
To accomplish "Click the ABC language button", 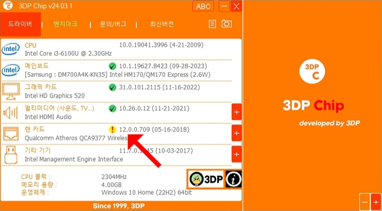I will [x=203, y=6].
